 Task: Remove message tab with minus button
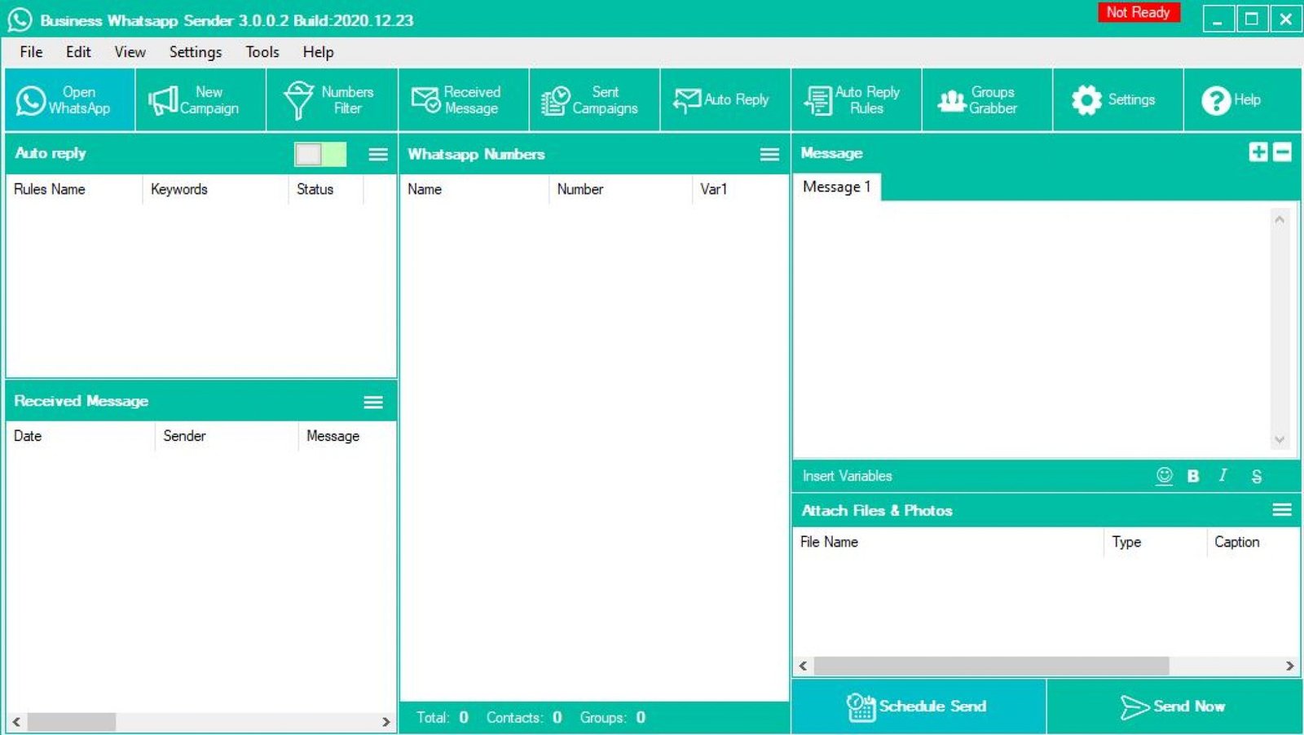click(1282, 152)
